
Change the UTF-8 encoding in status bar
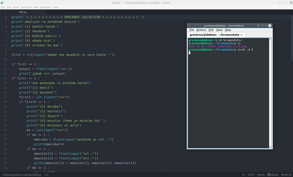pos(251,175)
